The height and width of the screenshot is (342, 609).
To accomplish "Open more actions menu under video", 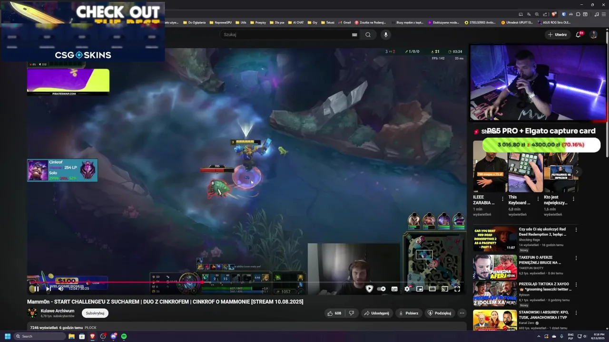I will pyautogui.click(x=462, y=313).
